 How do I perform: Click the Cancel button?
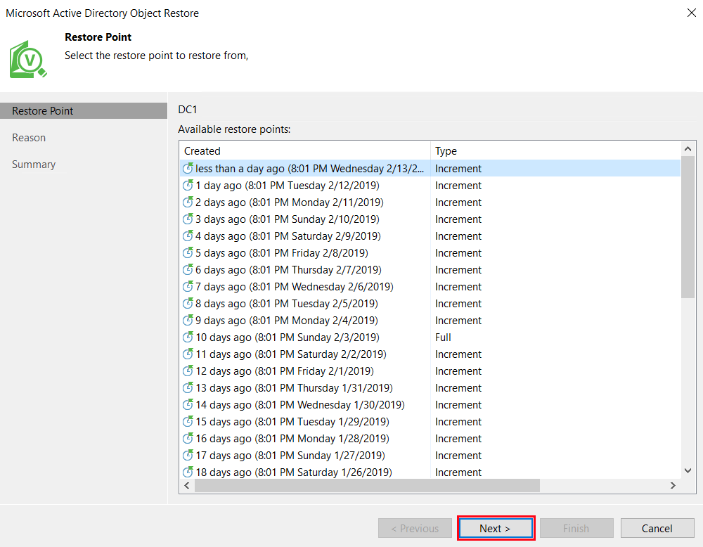point(657,528)
